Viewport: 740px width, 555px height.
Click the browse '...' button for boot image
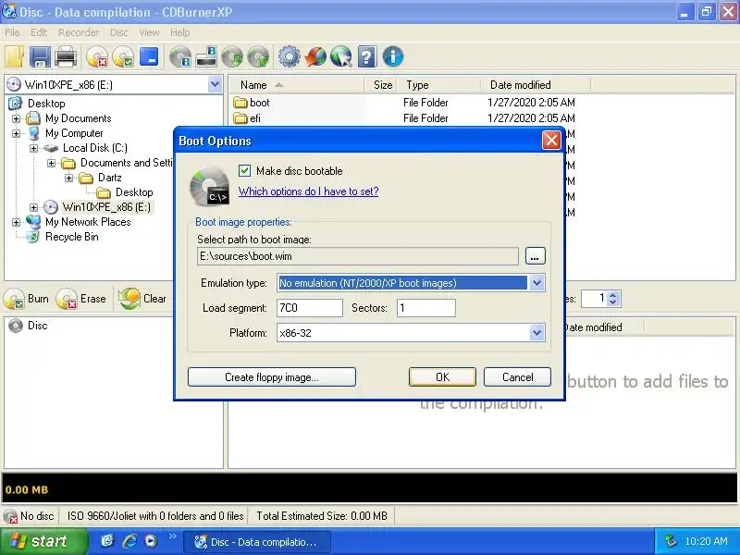coord(535,256)
